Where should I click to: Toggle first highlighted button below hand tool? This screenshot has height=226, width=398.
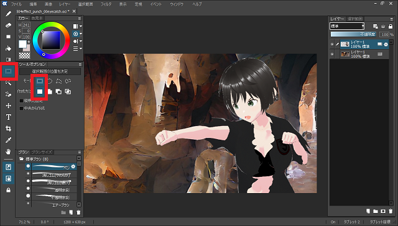point(8,167)
